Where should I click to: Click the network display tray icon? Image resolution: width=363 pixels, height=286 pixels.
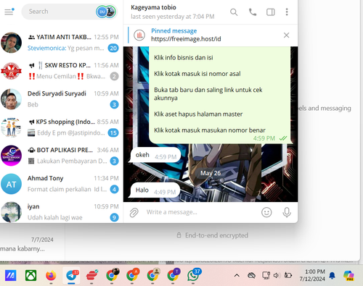(266, 275)
